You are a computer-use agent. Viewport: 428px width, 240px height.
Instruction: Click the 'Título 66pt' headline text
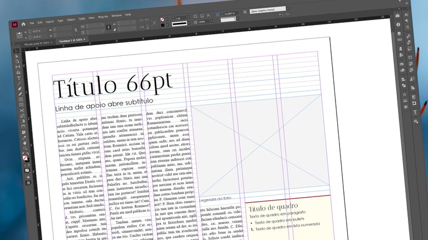[113, 85]
